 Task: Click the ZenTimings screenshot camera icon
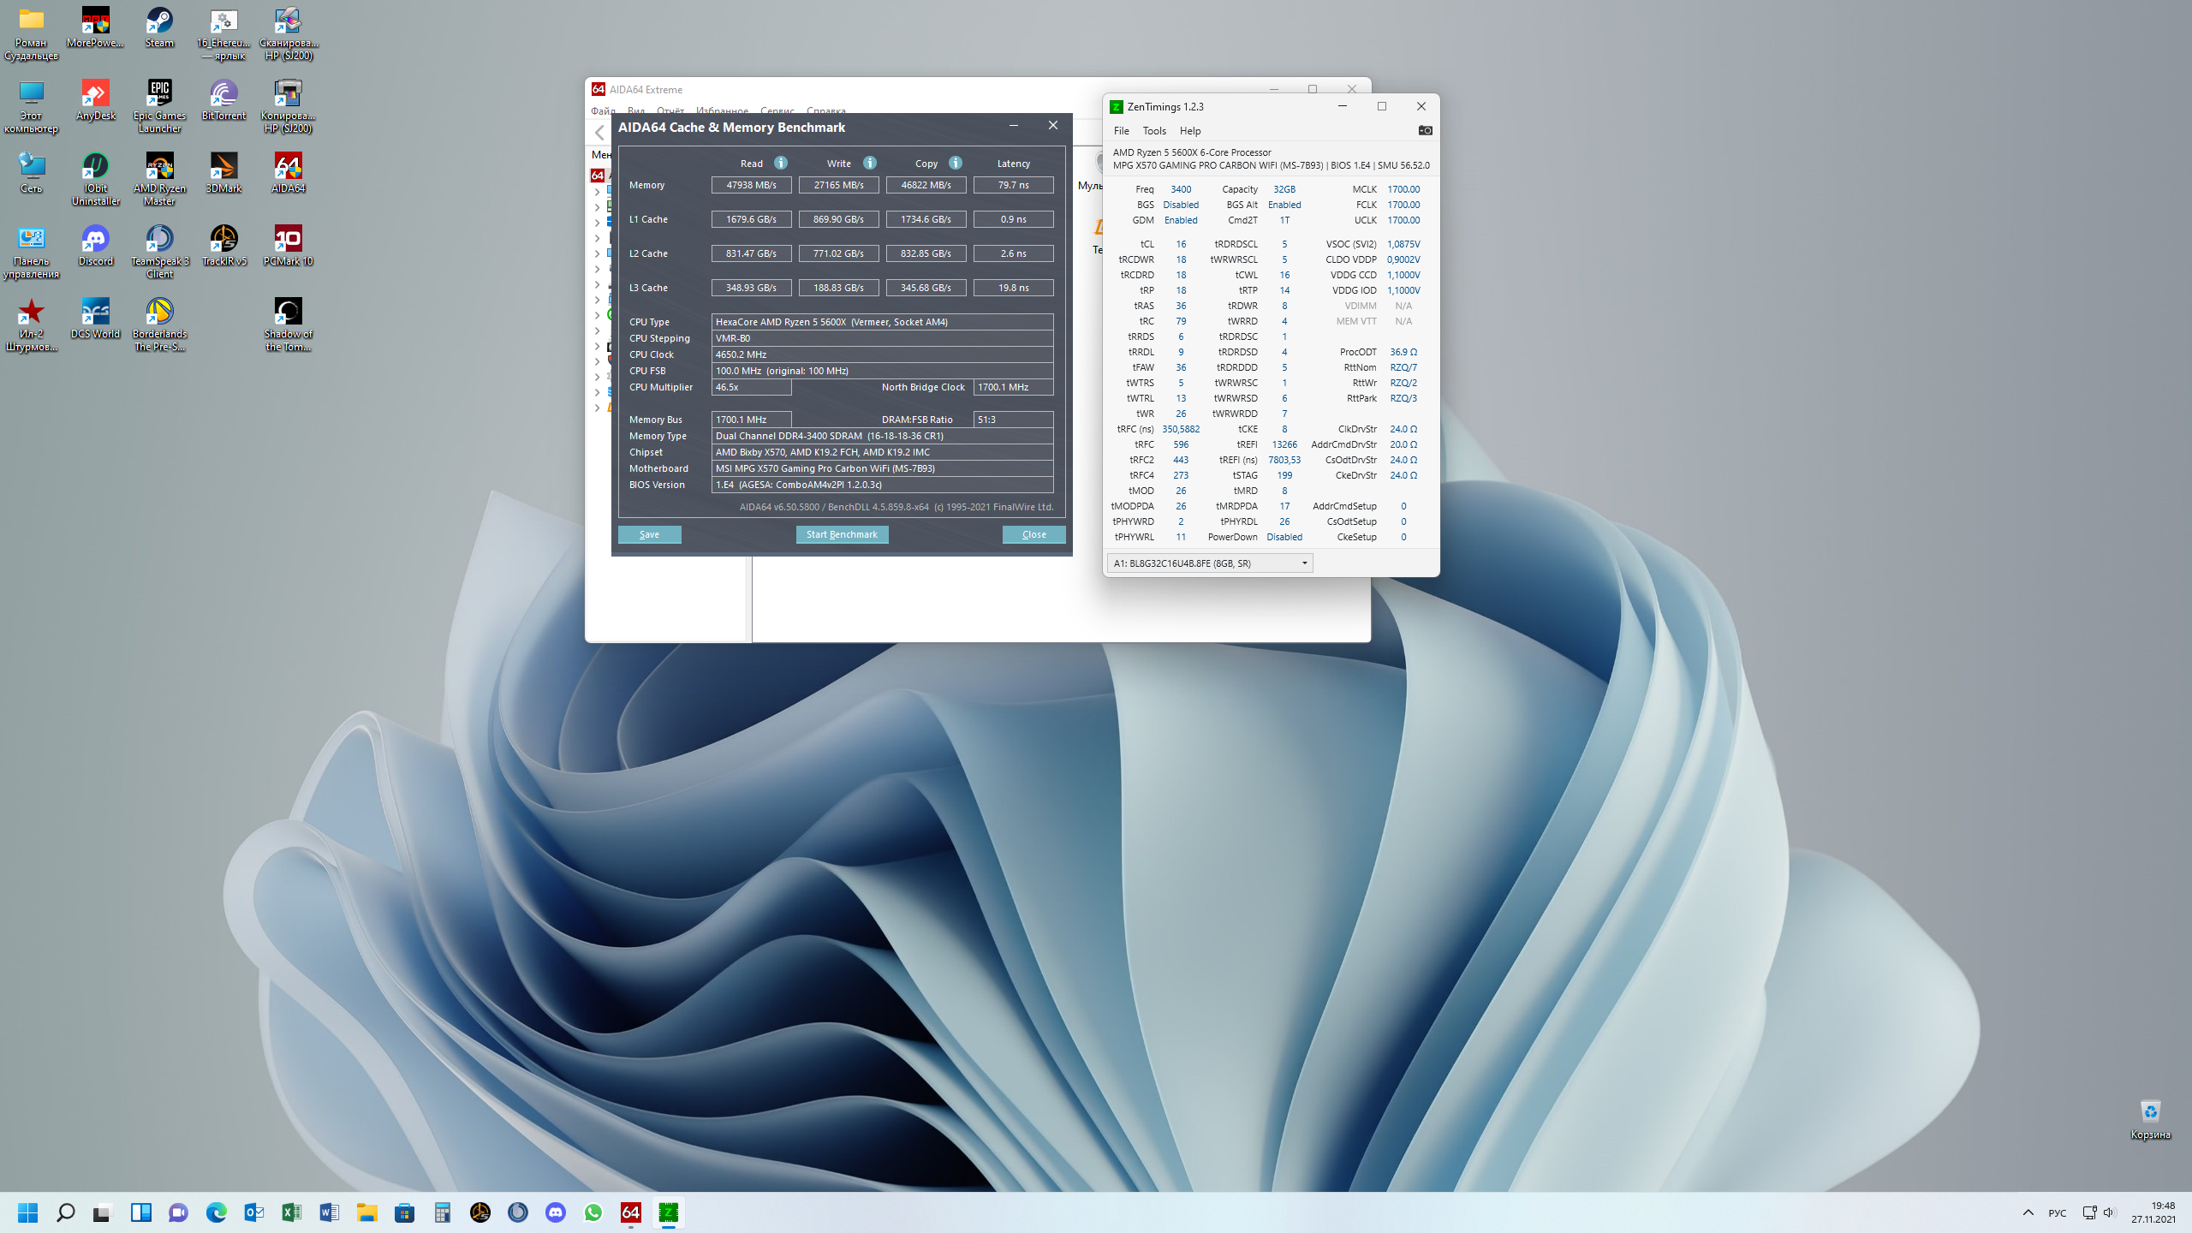click(1425, 130)
